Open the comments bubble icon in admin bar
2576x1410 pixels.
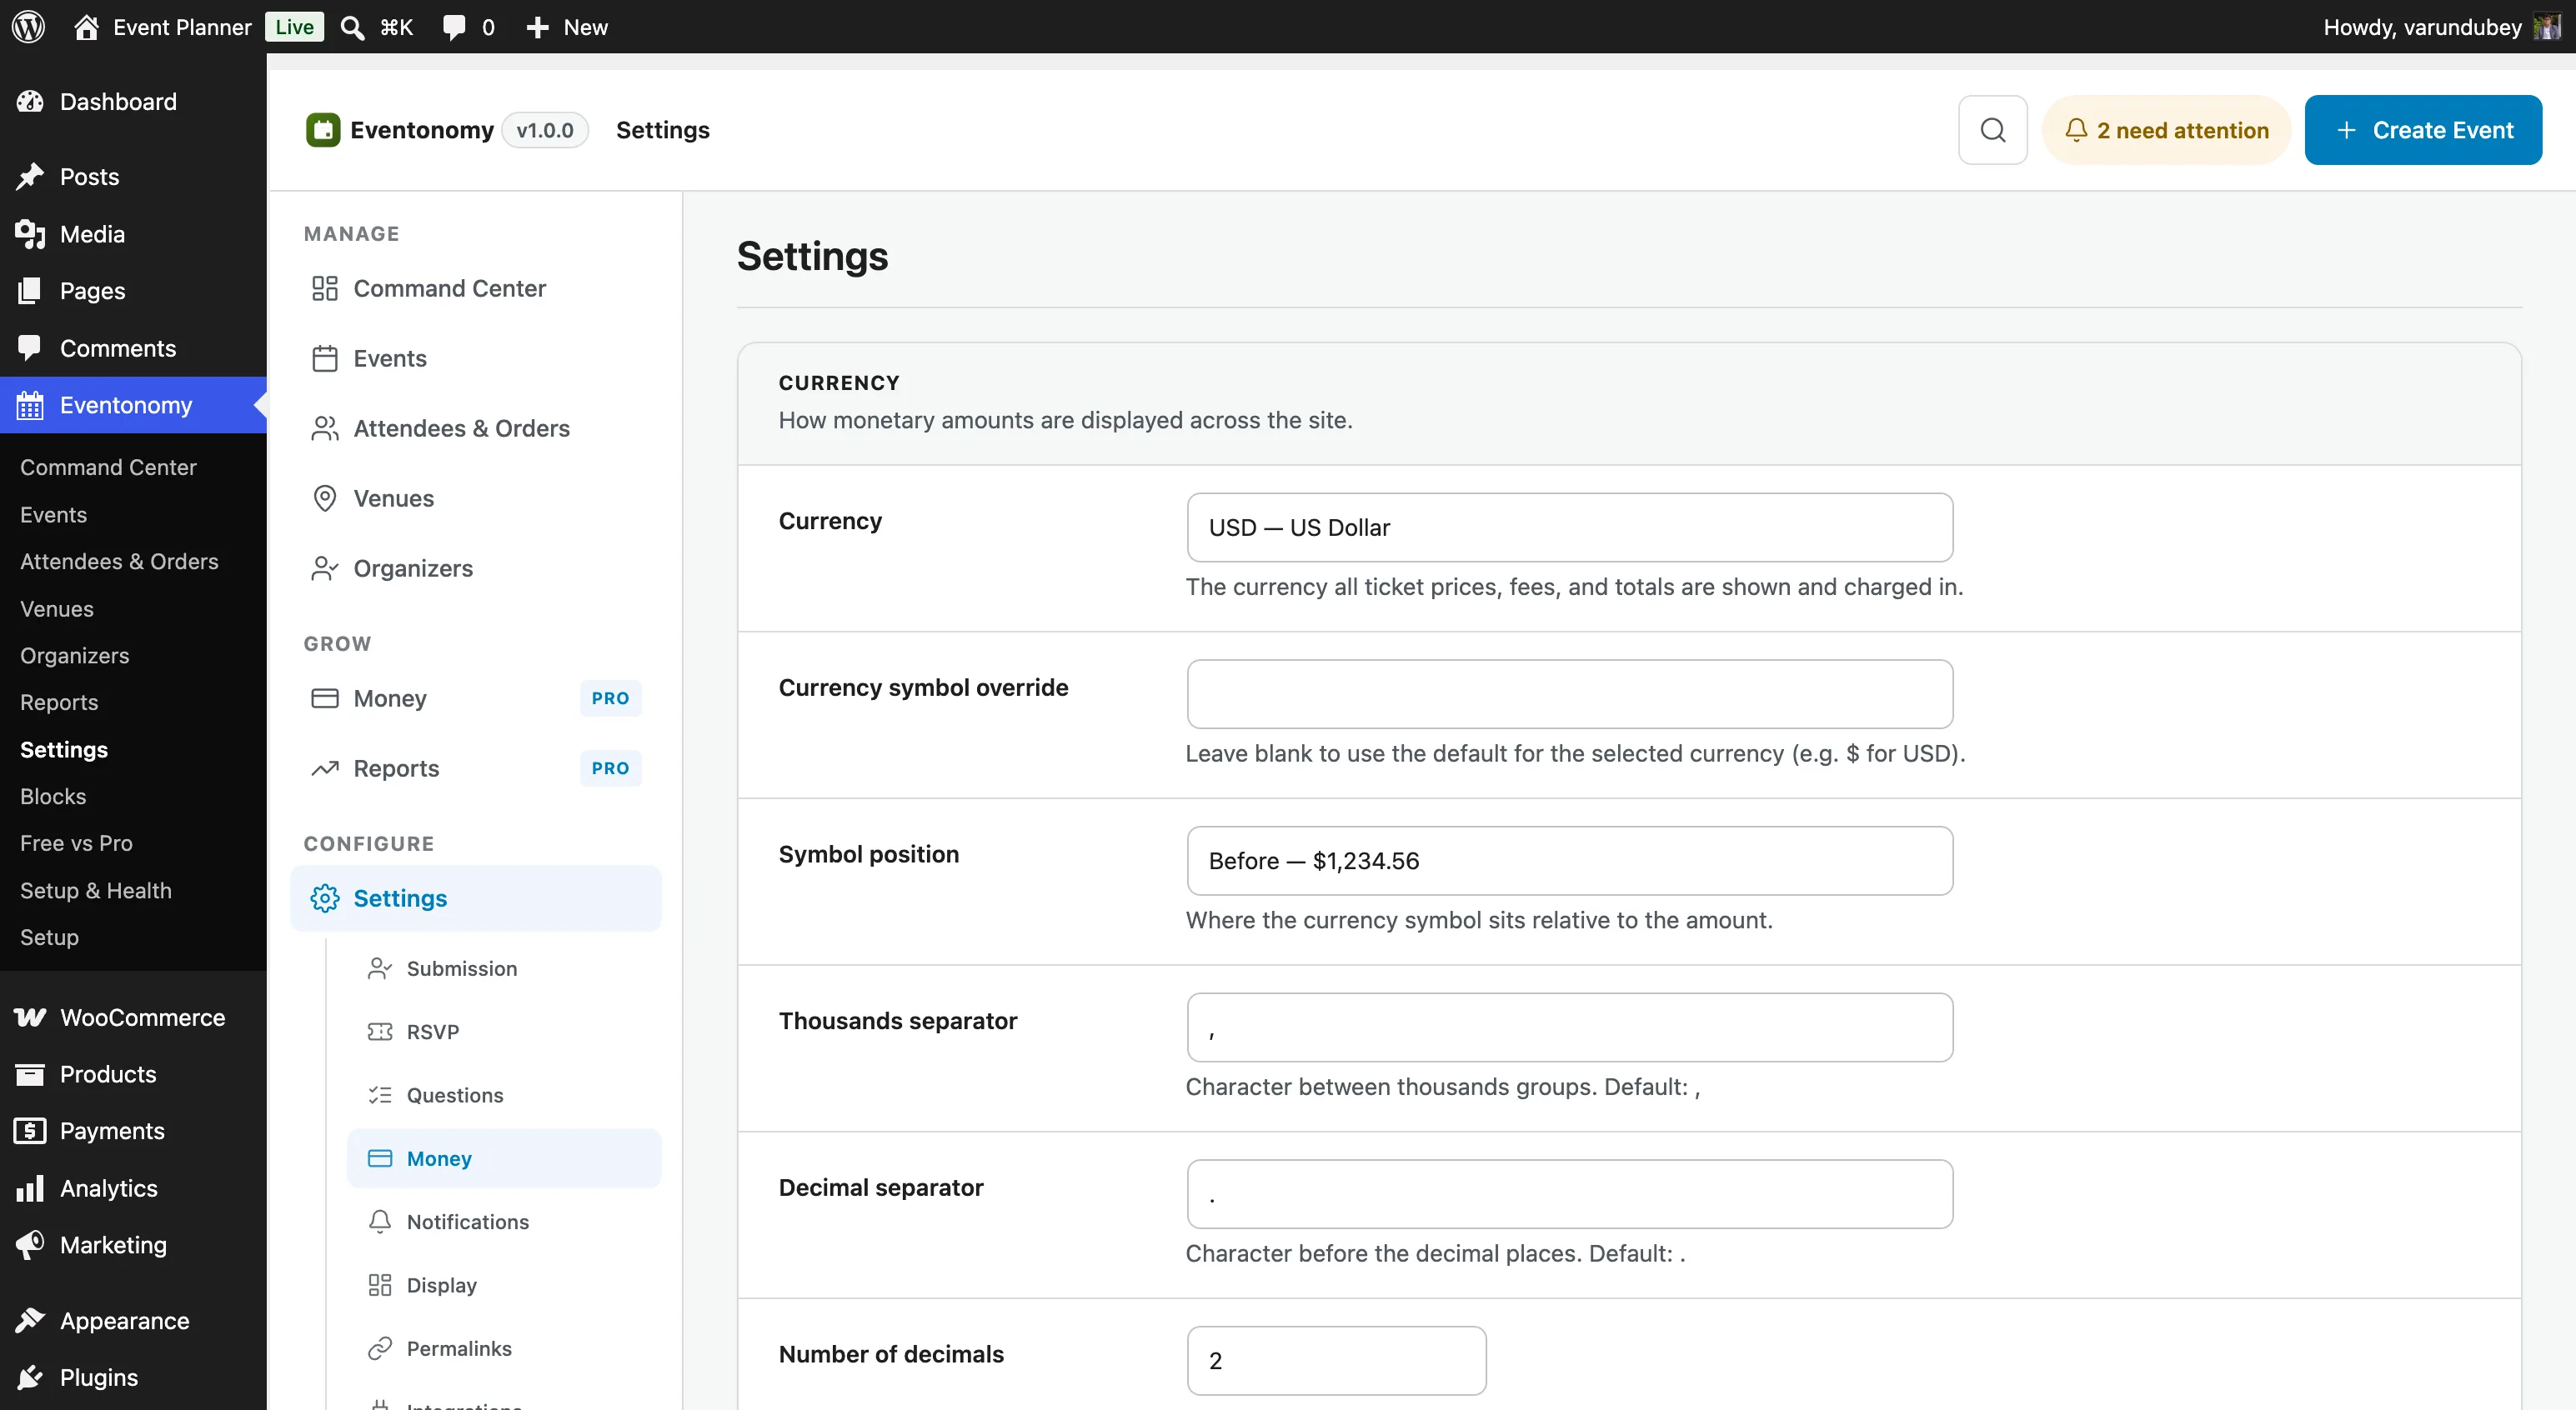point(454,27)
